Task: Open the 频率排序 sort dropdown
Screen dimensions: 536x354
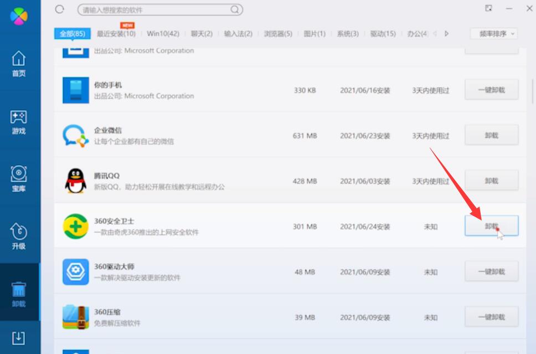Action: click(x=493, y=34)
